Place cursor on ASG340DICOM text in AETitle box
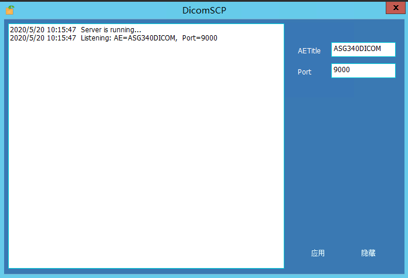The height and width of the screenshot is (278, 408). coord(357,49)
